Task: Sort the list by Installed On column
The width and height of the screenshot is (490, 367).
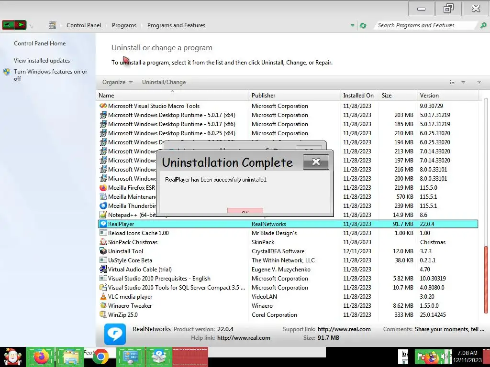Action: [360, 96]
